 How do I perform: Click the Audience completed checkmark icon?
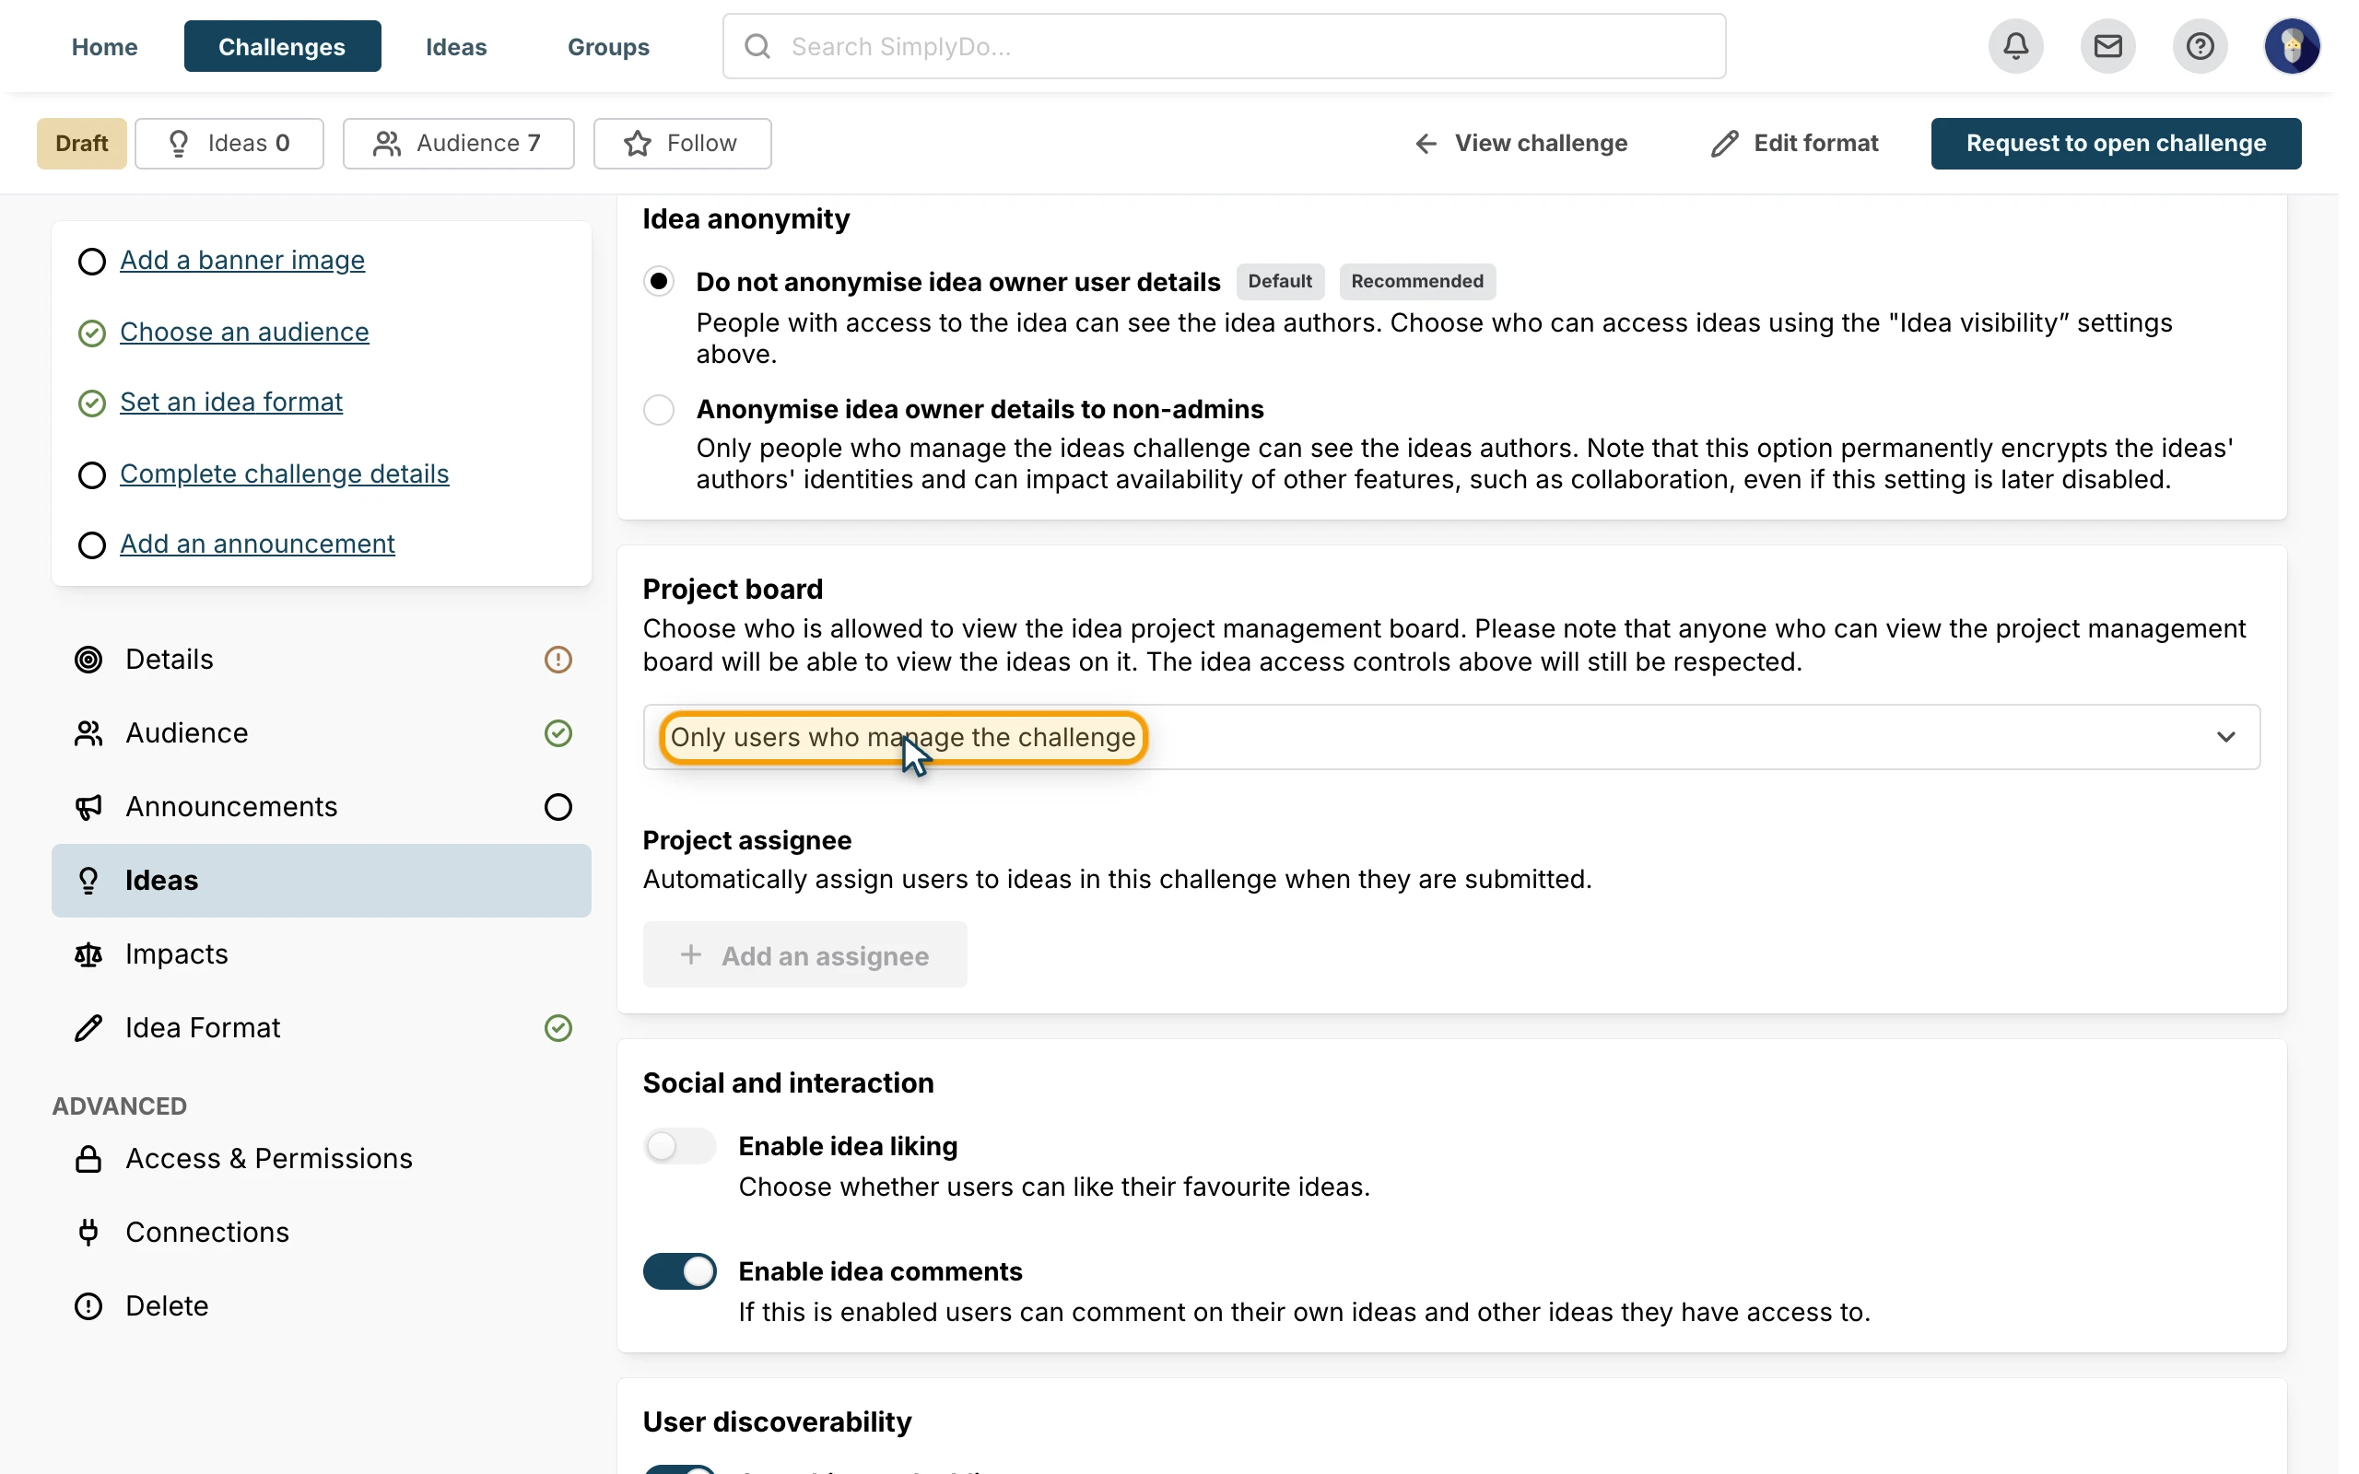point(557,733)
